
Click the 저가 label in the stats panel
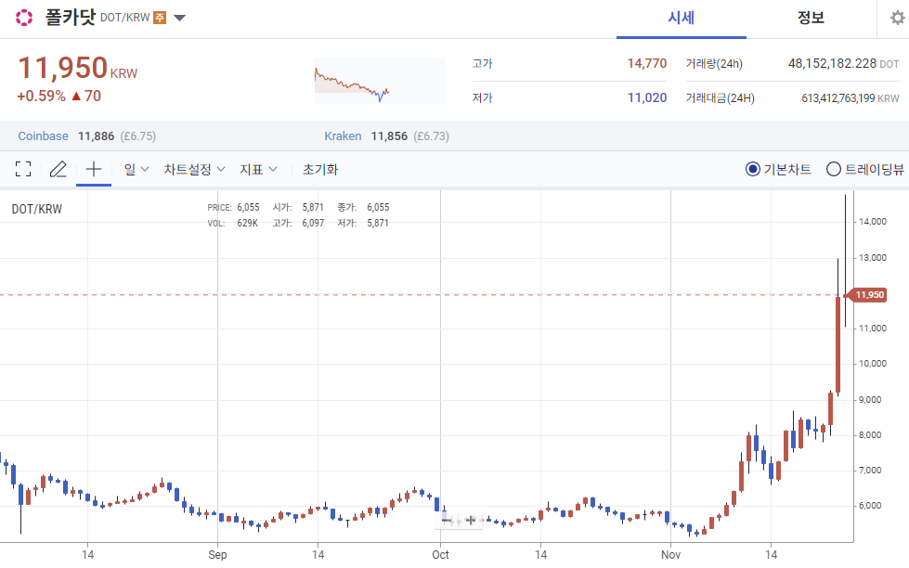pos(482,97)
